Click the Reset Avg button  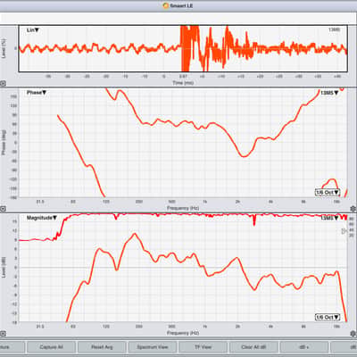[x=102, y=347]
